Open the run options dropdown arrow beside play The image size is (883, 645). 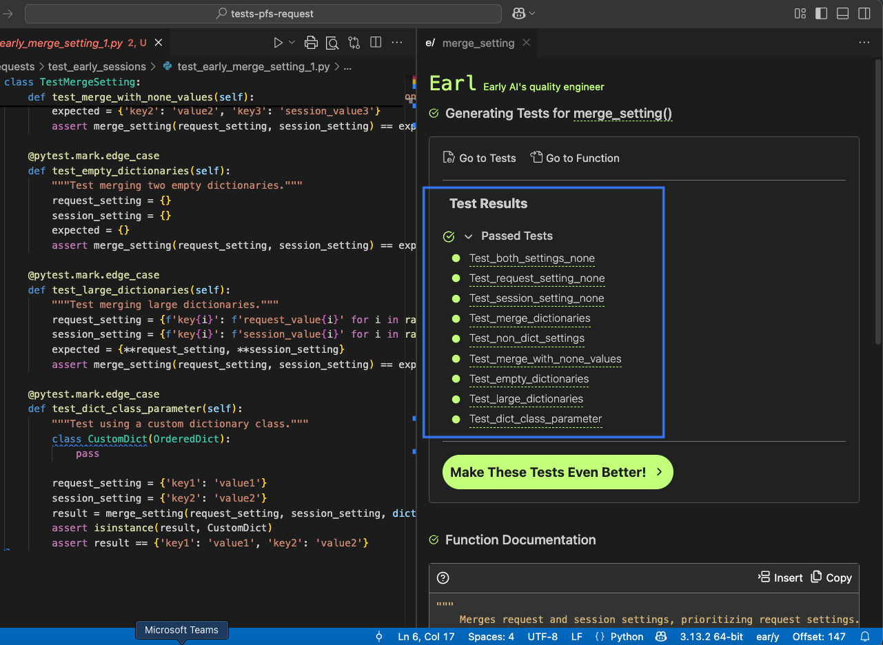292,43
